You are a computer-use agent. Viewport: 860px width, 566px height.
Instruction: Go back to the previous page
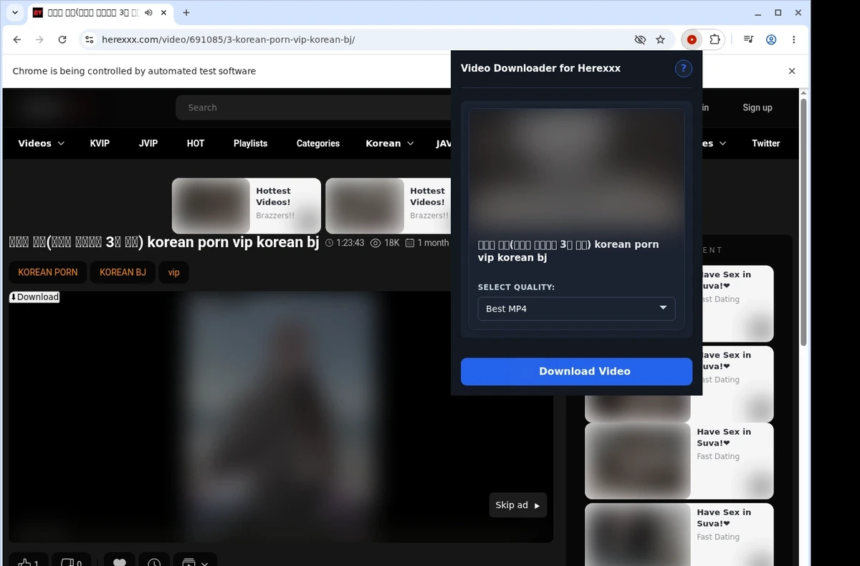point(17,40)
